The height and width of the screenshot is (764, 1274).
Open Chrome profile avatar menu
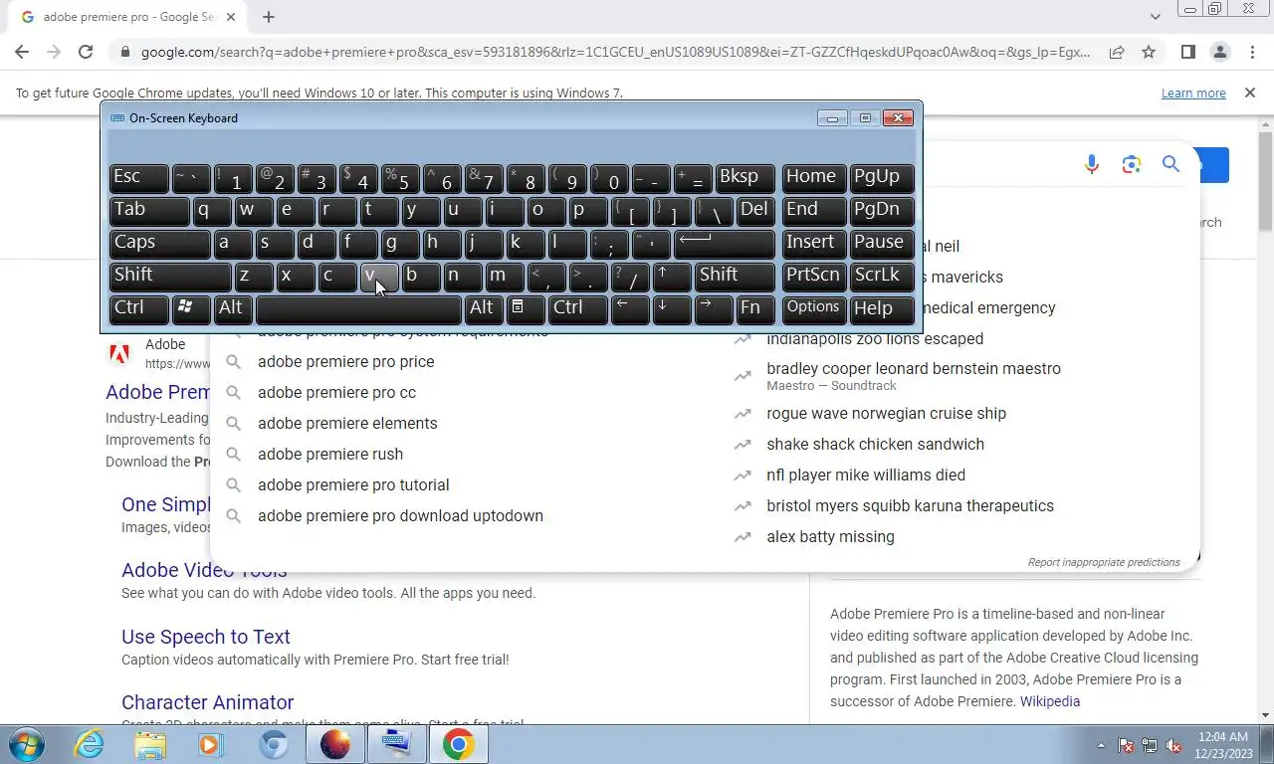(1219, 53)
